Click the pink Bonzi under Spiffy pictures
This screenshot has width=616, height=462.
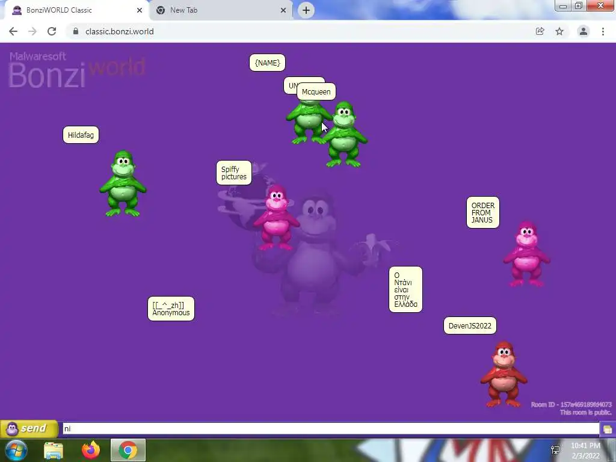point(277,218)
